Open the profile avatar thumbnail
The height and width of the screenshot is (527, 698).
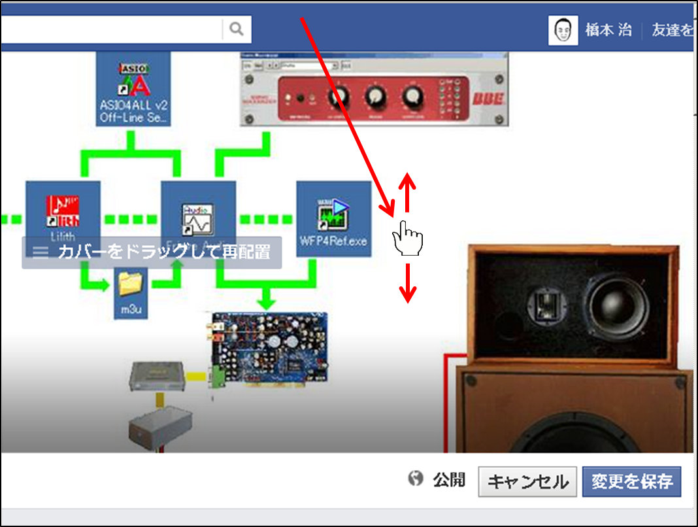(x=563, y=30)
